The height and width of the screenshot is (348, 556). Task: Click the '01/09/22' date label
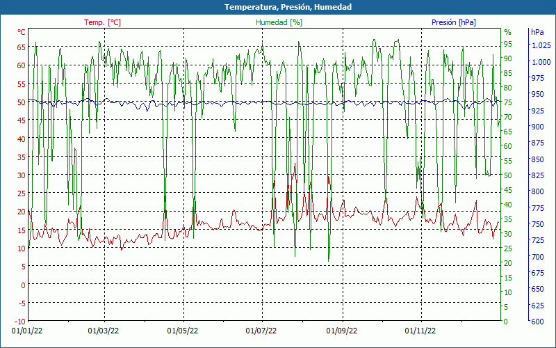pyautogui.click(x=341, y=331)
